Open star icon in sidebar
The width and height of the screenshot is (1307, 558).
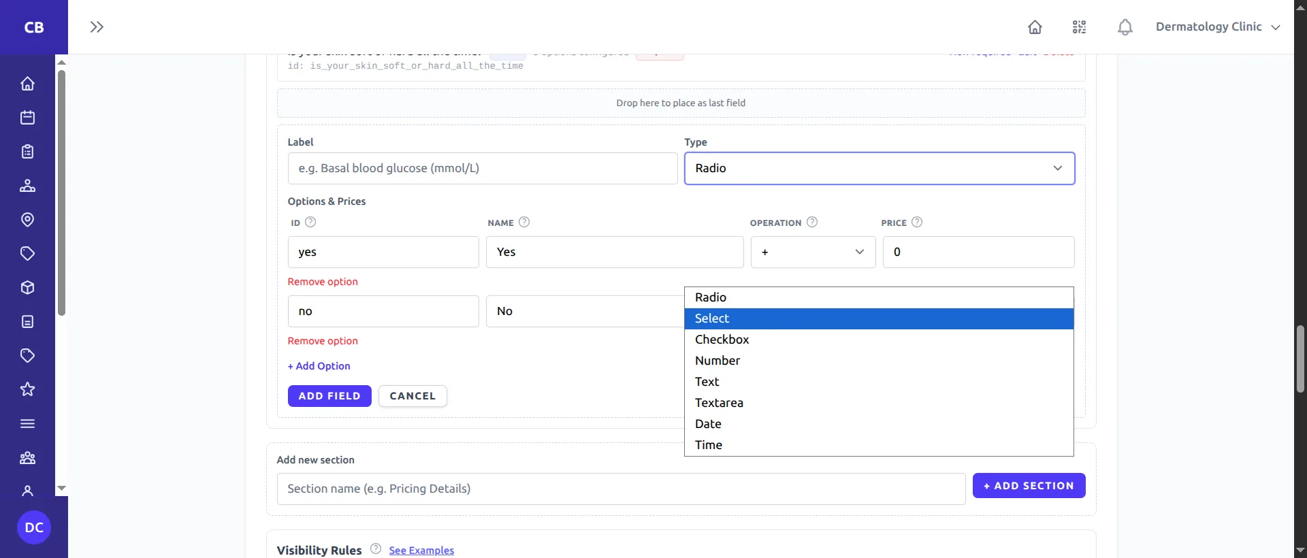coord(27,390)
